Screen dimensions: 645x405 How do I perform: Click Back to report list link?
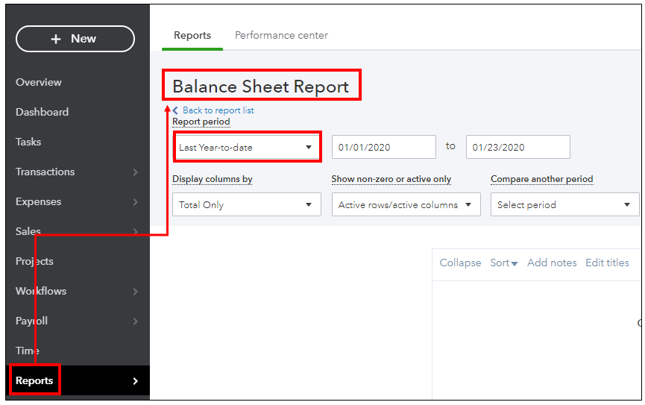tap(218, 110)
